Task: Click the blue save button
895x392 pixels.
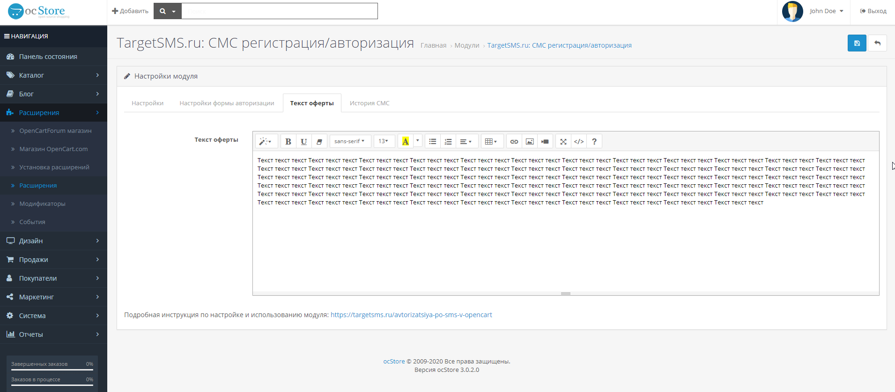Action: click(857, 43)
